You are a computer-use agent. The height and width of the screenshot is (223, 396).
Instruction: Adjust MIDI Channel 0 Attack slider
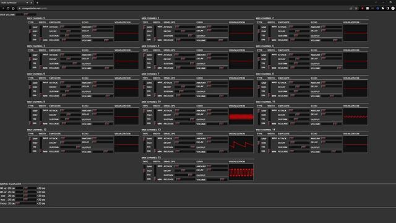pos(71,27)
